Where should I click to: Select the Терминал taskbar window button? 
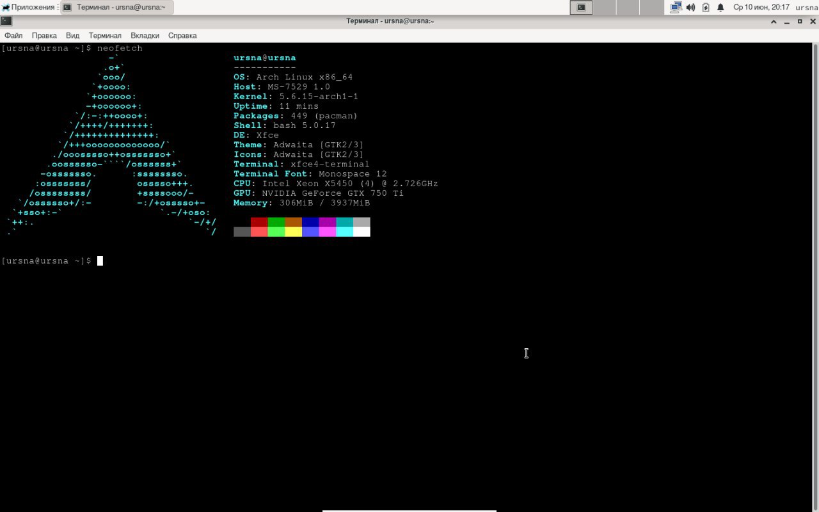pyautogui.click(x=117, y=7)
